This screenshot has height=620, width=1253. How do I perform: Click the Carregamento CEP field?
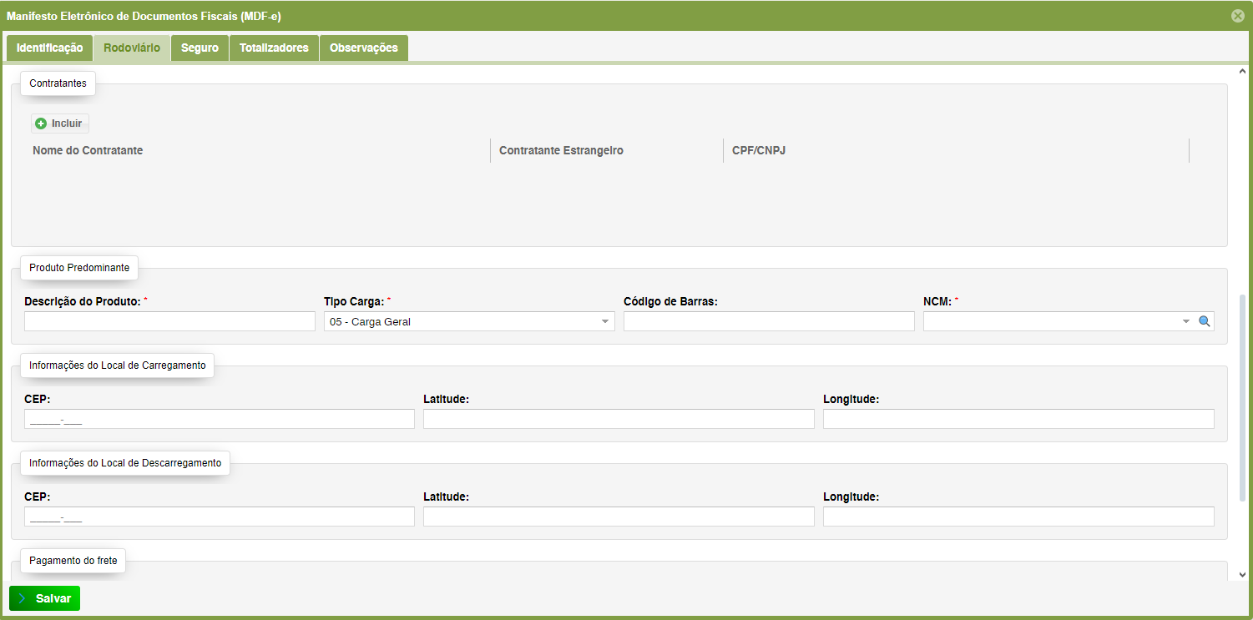tap(219, 419)
